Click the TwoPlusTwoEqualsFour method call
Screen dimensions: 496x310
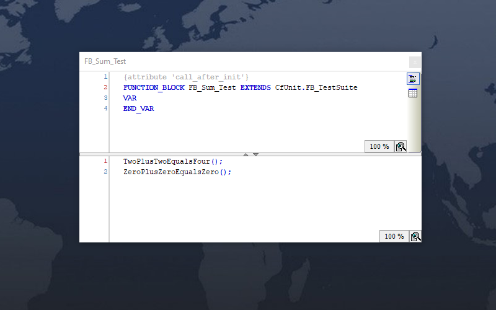pos(172,161)
